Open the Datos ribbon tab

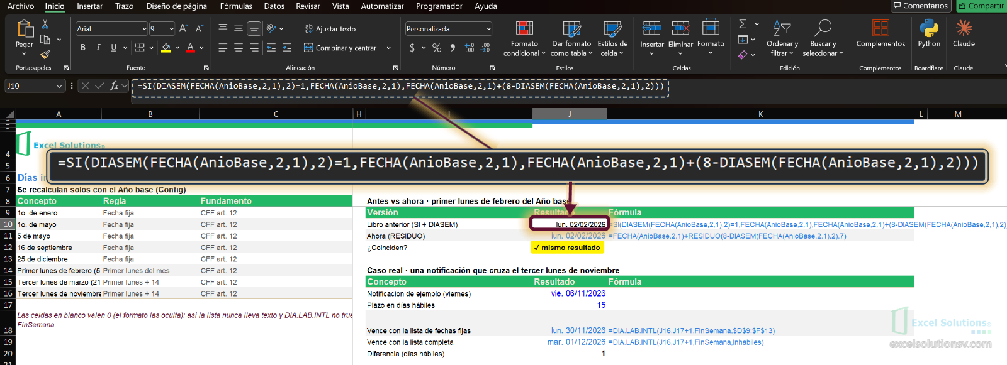[274, 6]
